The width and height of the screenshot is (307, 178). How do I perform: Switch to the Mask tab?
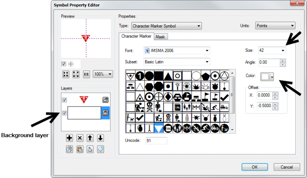(160, 37)
